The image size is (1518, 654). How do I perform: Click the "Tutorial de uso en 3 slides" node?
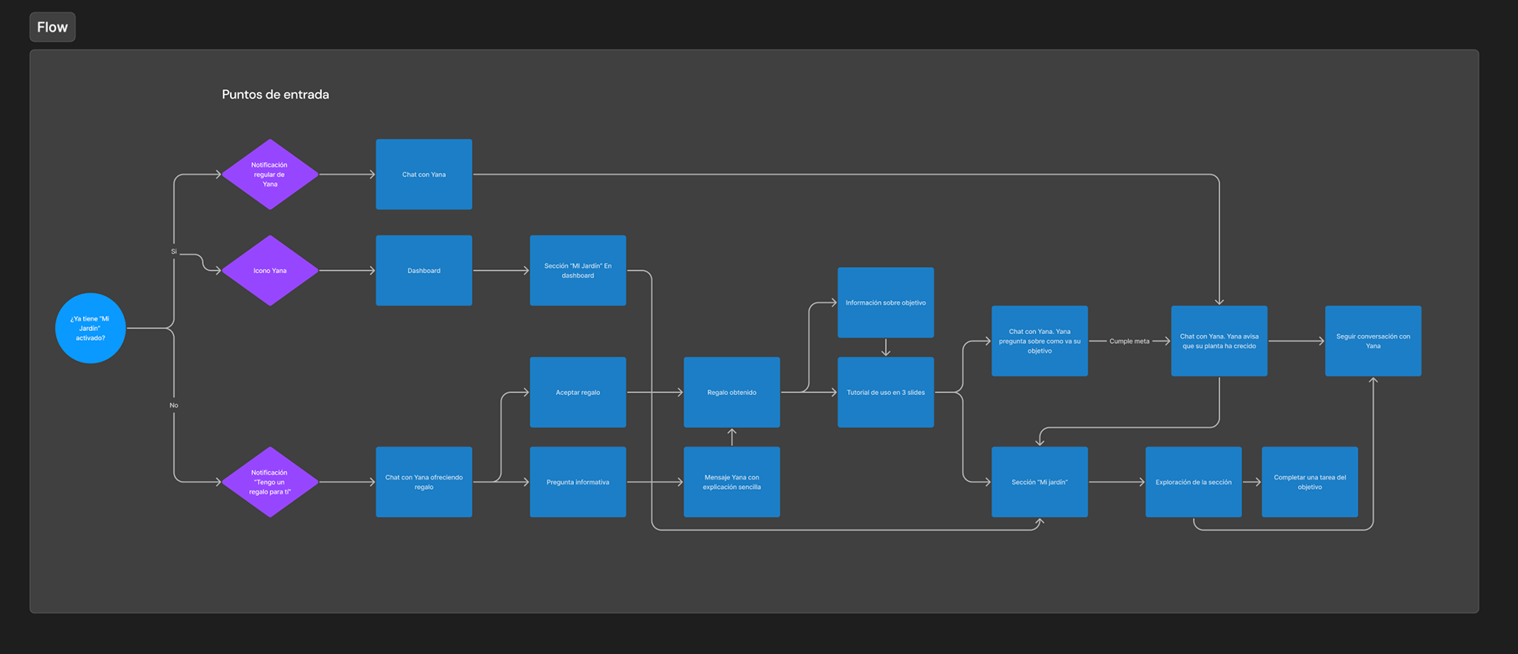point(885,393)
